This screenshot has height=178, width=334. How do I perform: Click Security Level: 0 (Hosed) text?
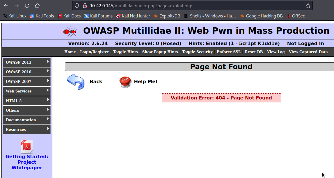(148, 43)
